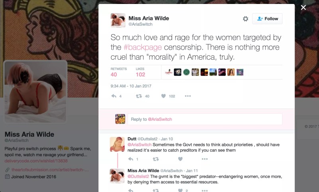Click the #backpage hashtag
Viewport: 319px width, 192px height.
pos(143,47)
